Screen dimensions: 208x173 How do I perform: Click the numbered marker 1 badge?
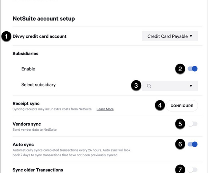(6, 36)
